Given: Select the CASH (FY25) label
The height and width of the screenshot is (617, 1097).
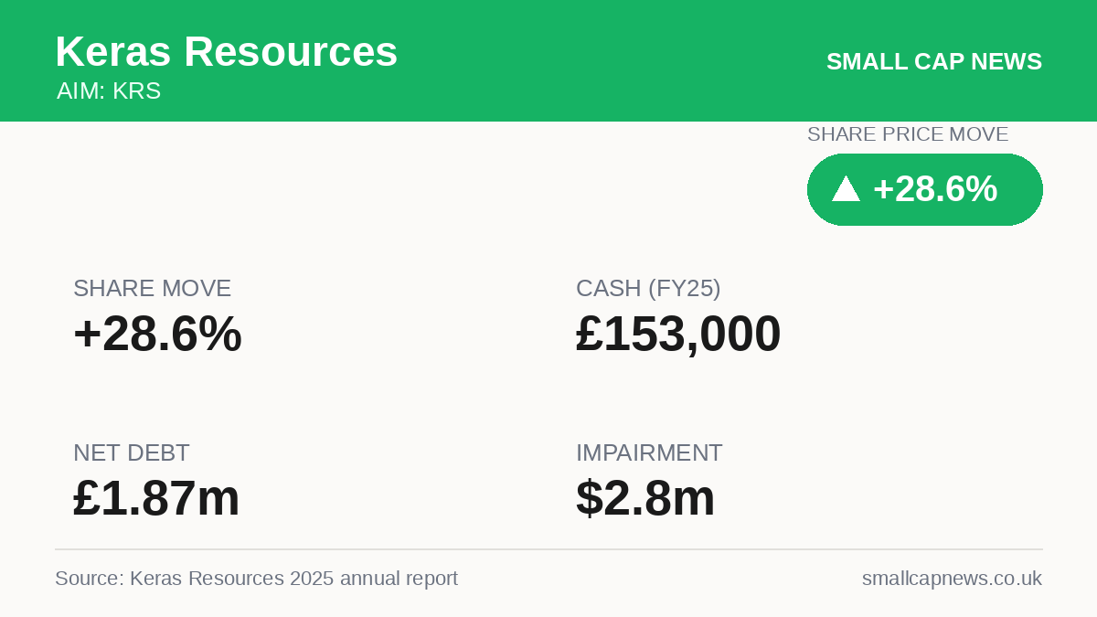Looking at the screenshot, I should point(648,289).
